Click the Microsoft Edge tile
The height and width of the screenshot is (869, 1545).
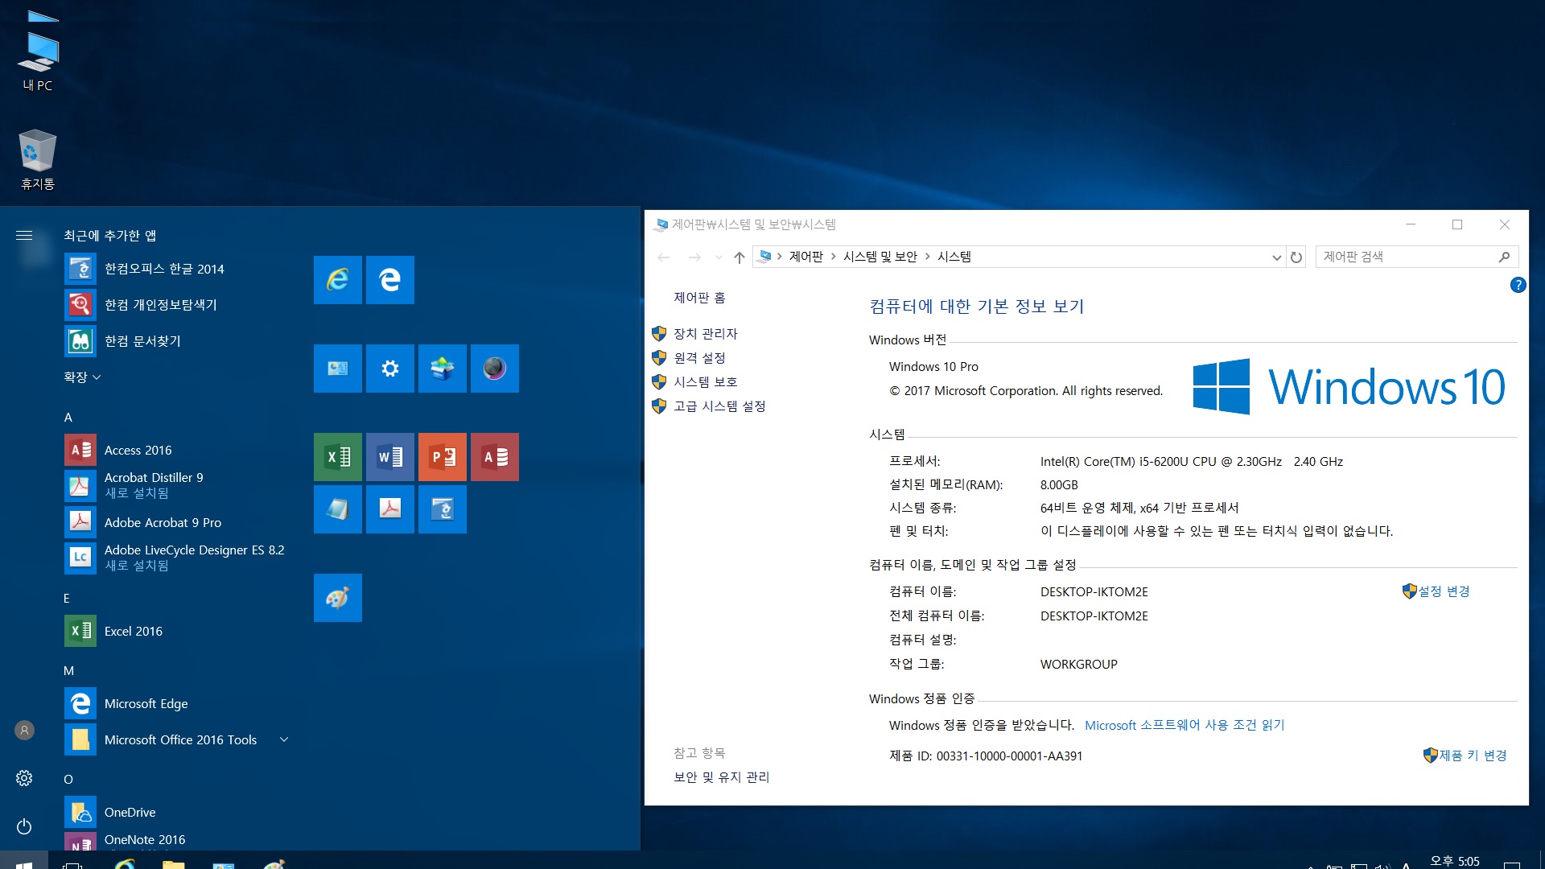click(x=390, y=280)
